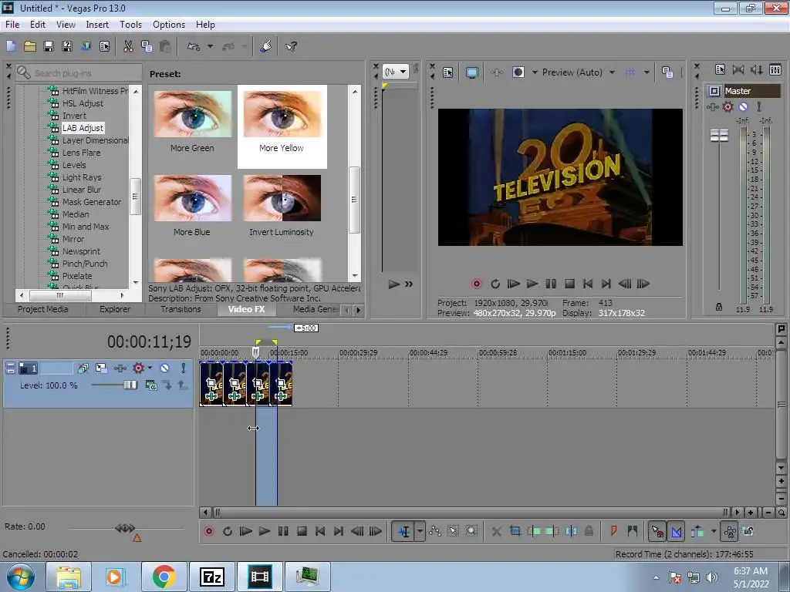Open the edit tool selector dropdown arrow
790x592 pixels.
point(420,531)
